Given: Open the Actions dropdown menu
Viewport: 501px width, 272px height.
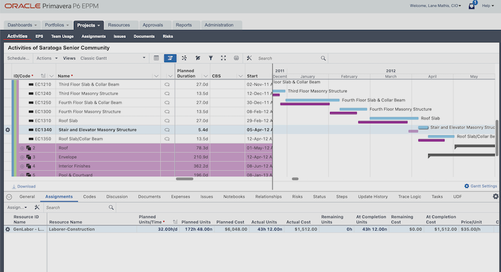Looking at the screenshot, I should pos(46,58).
